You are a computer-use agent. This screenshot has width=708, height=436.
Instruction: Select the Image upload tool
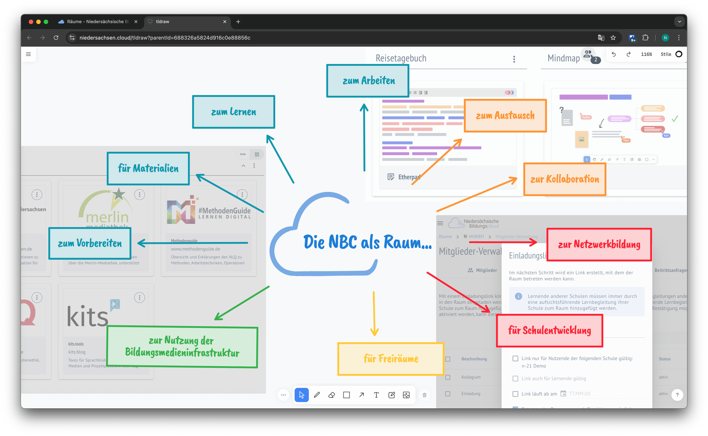coord(406,395)
